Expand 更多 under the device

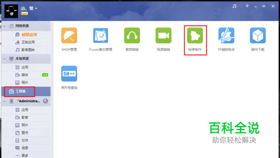pos(26,155)
